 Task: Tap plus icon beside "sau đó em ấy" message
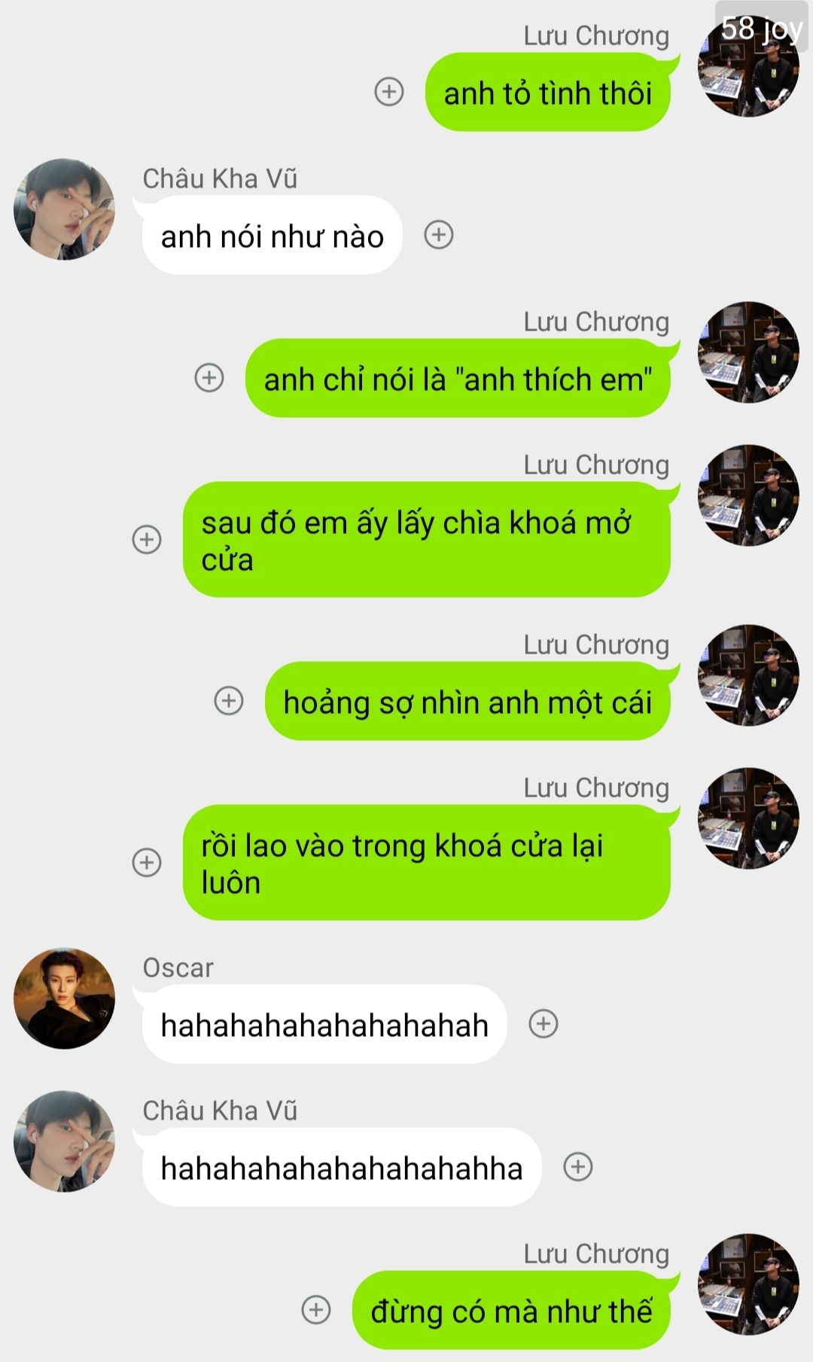[x=147, y=539]
